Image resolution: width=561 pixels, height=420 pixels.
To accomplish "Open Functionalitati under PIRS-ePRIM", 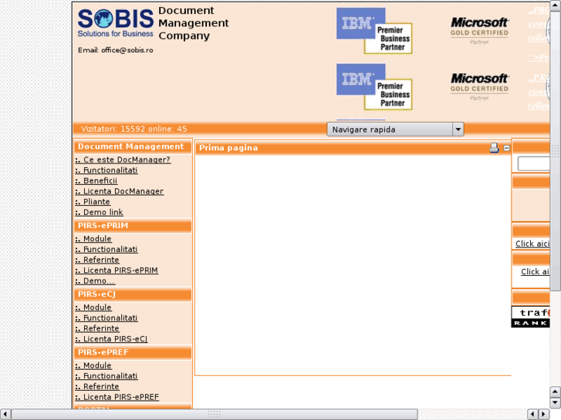I will 106,250.
